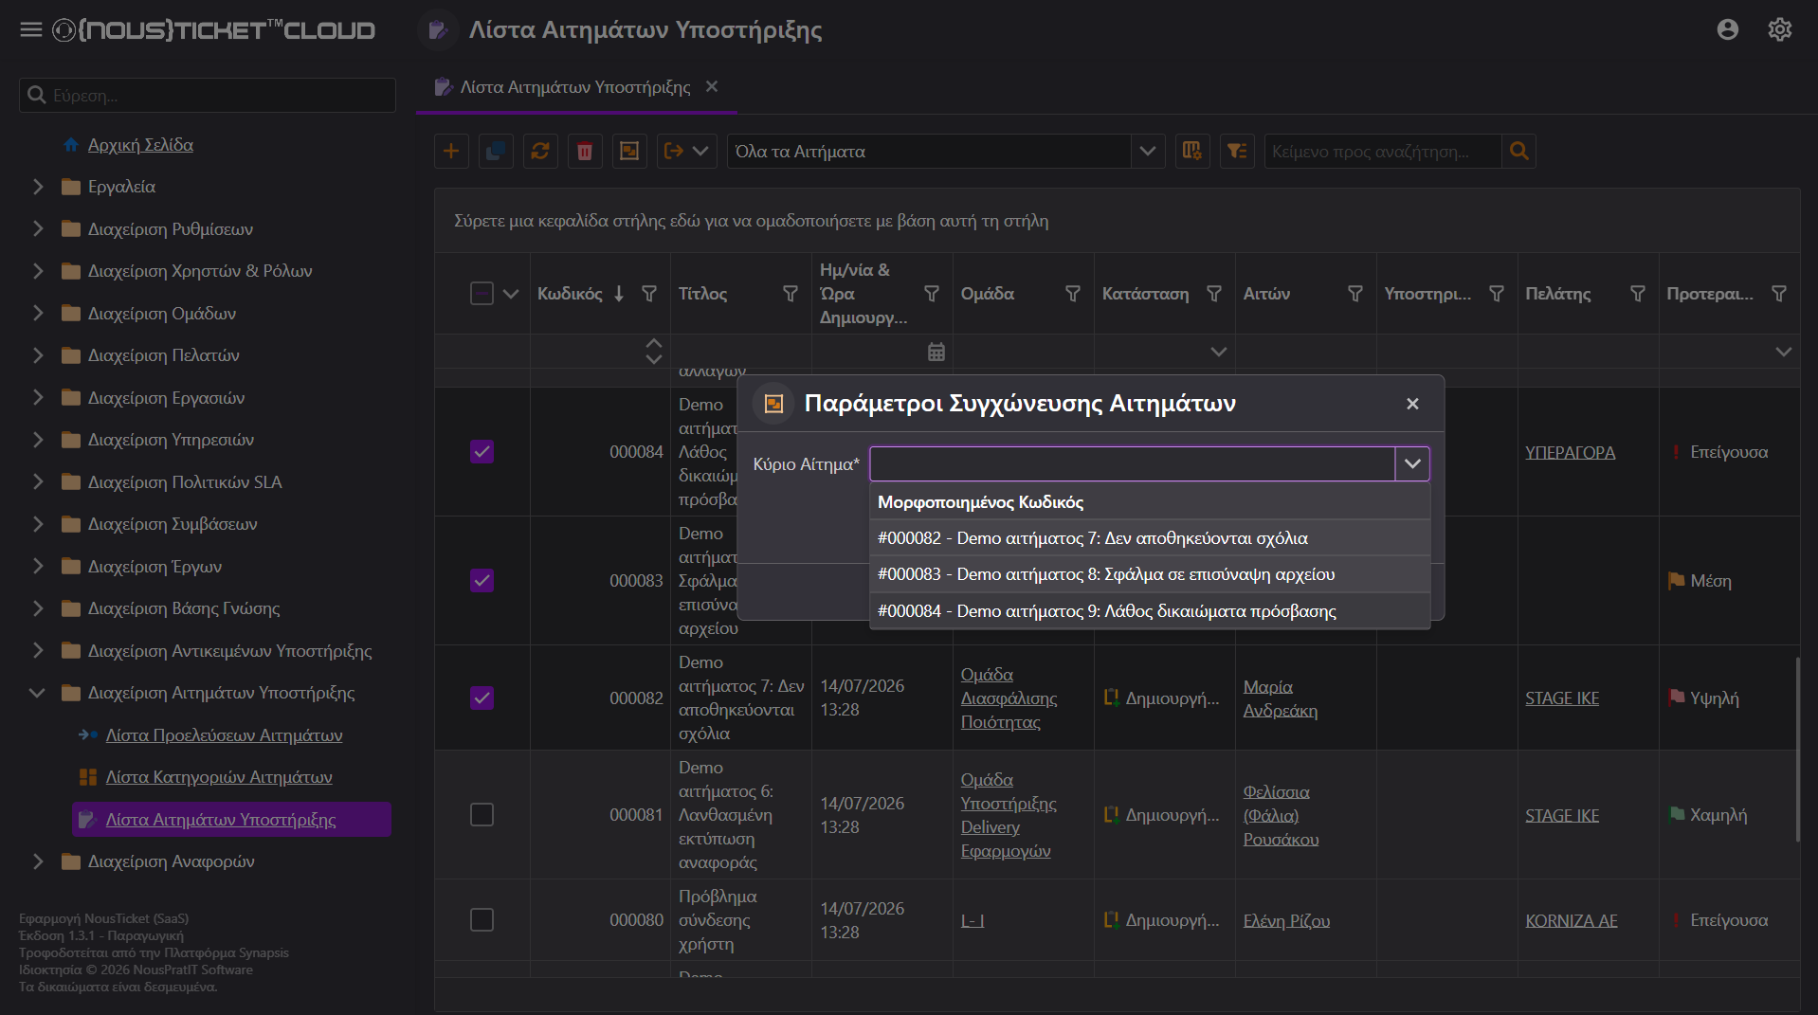Toggle the Κύριο Αίτημα dropdown arrow
The image size is (1818, 1015).
1412,464
